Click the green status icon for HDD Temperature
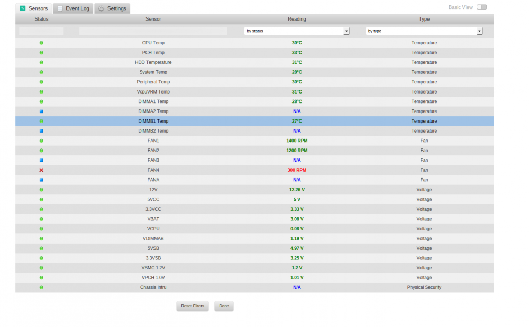The image size is (529, 327). 41,62
